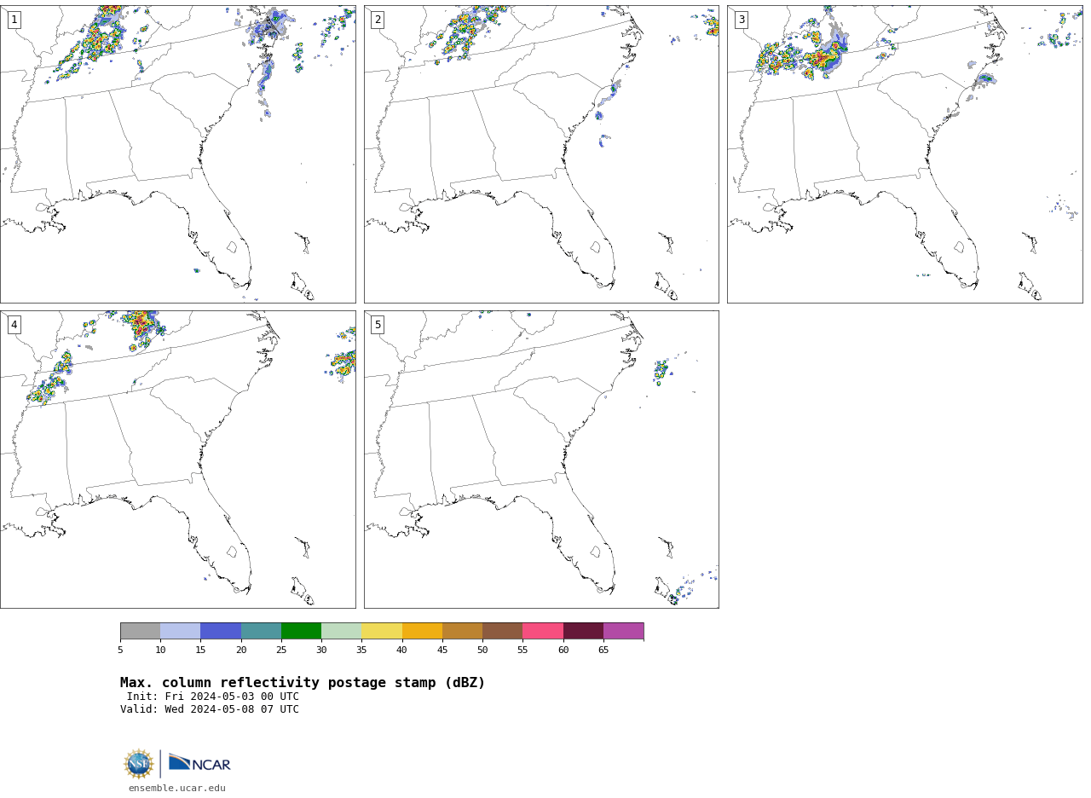The width and height of the screenshot is (1091, 798).
Task: Click the orange 40-45 dBZ swatch
Action: pyautogui.click(x=422, y=631)
